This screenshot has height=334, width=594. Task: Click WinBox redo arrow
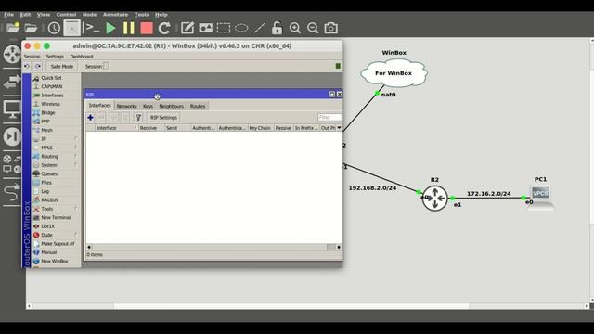click(x=38, y=66)
